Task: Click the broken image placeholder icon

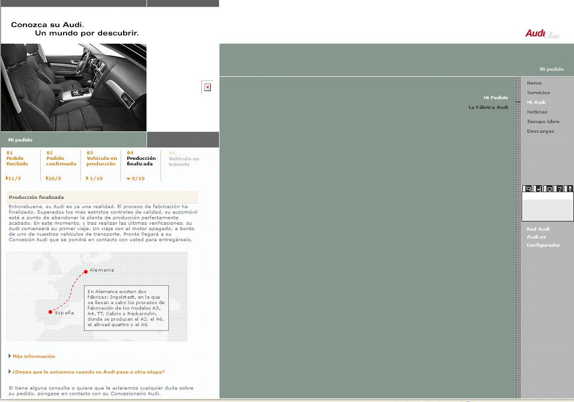Action: pos(207,87)
